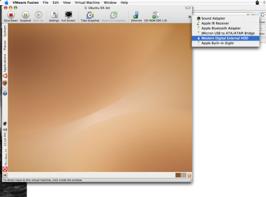This screenshot has height=197, width=266.
Task: Click the dimmed Start Up toolbar button
Action: [38, 17]
